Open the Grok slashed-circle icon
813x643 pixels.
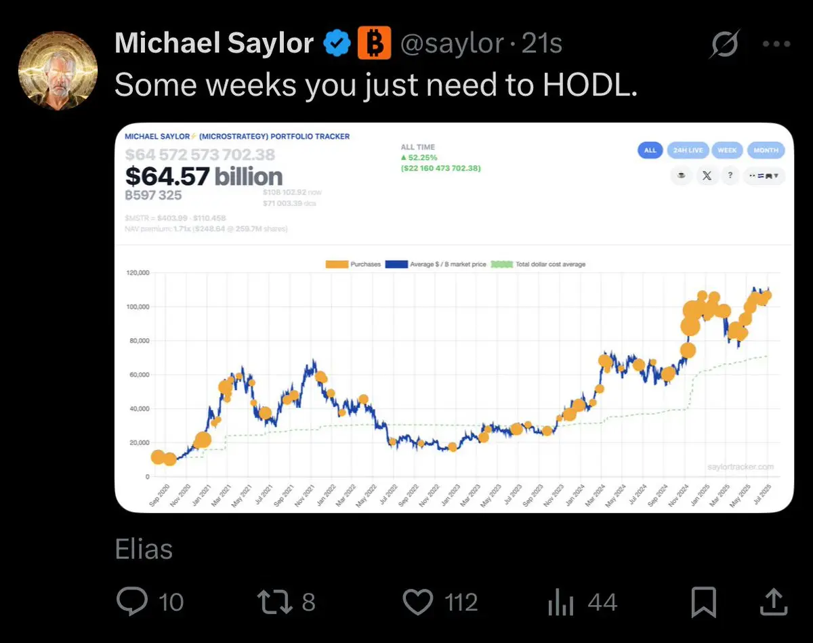coord(725,45)
